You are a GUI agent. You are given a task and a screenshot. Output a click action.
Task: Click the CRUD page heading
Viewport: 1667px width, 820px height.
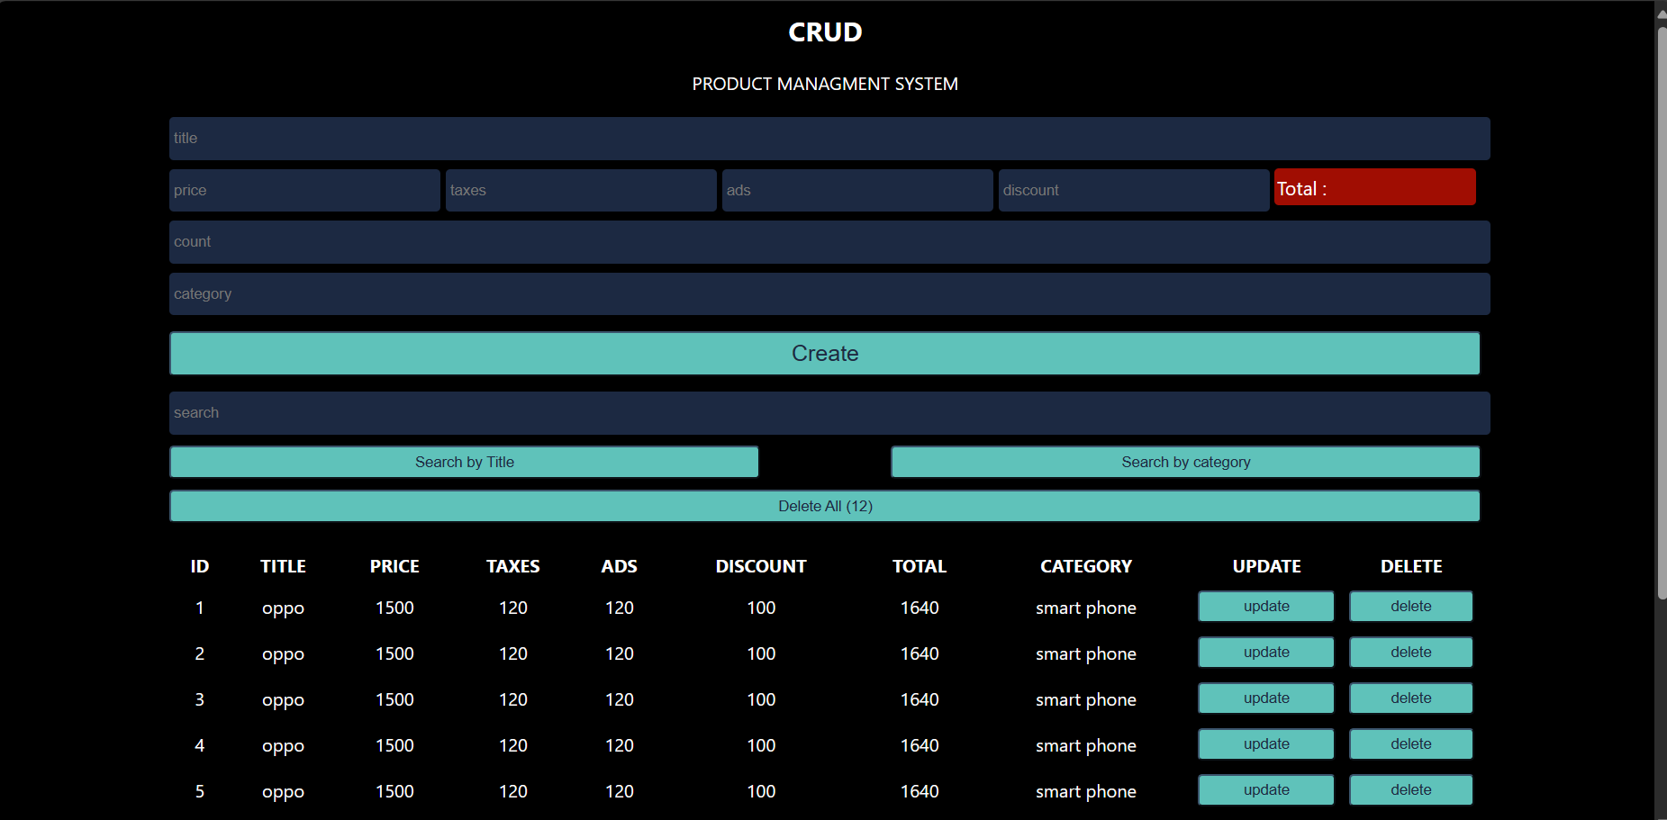pyautogui.click(x=825, y=32)
